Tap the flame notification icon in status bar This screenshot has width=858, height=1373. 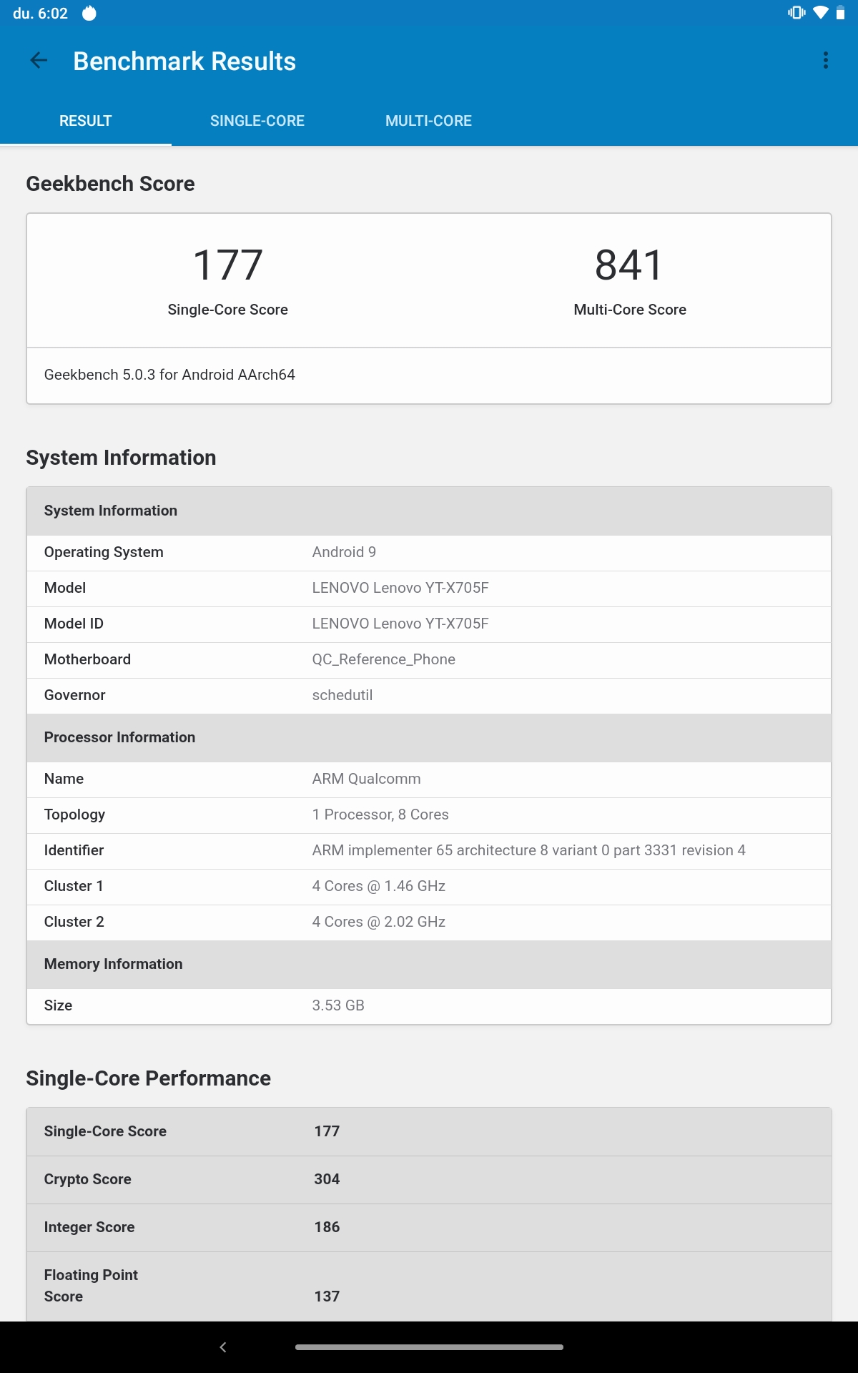pyautogui.click(x=89, y=13)
